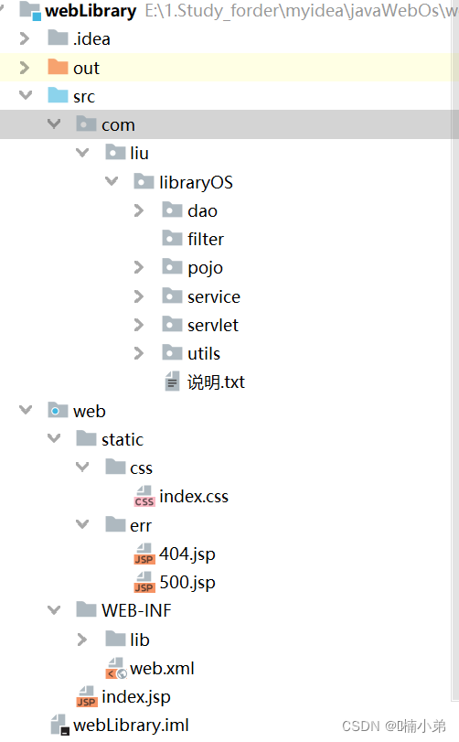Open the 说明.txt text file icon

pos(172,382)
